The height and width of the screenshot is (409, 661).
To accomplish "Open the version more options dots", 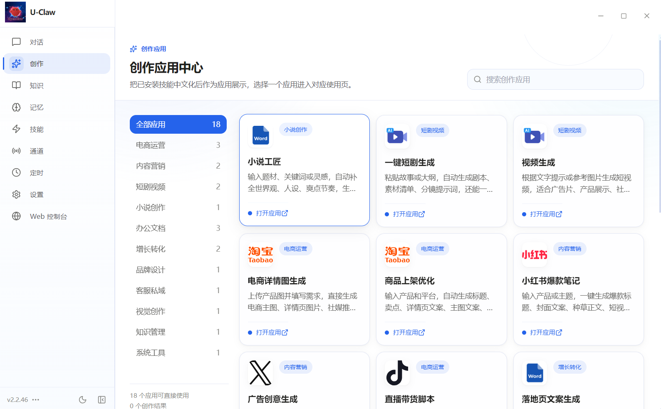I will 36,399.
